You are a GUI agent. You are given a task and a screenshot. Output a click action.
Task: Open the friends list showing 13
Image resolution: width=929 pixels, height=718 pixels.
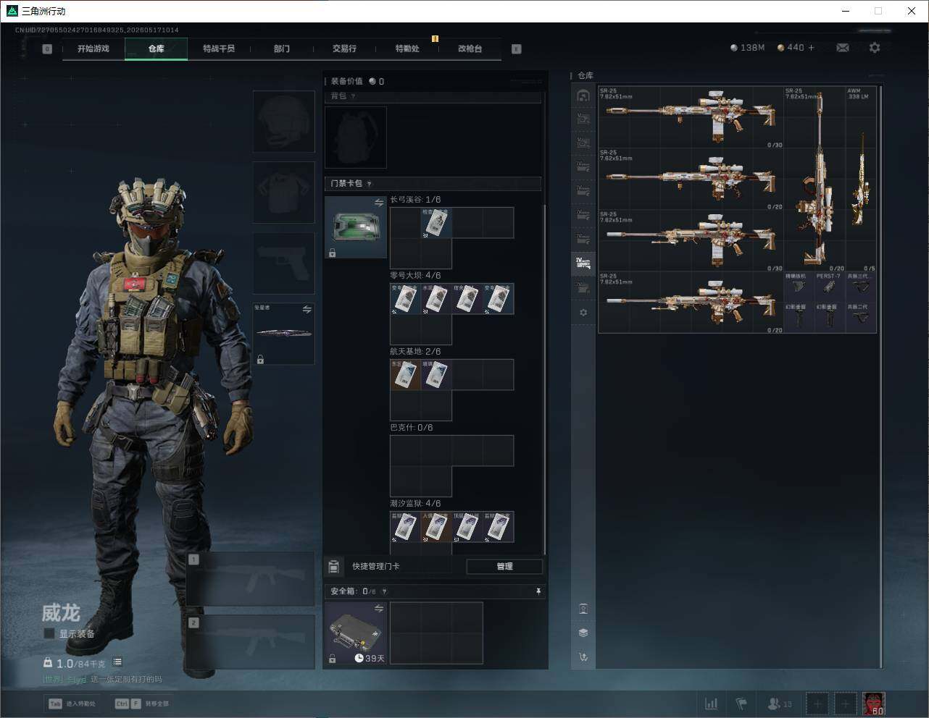779,704
